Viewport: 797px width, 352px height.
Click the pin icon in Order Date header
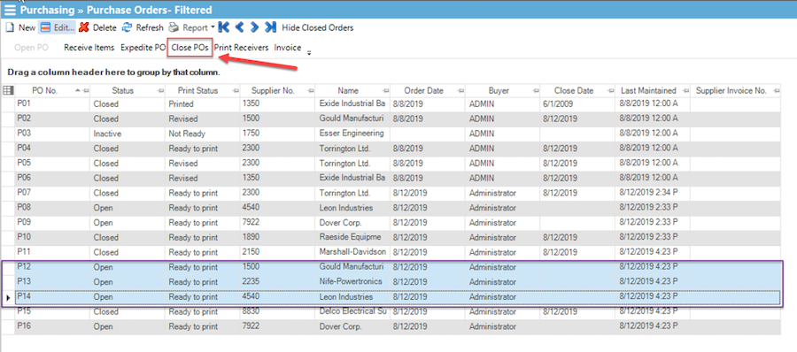pyautogui.click(x=460, y=91)
